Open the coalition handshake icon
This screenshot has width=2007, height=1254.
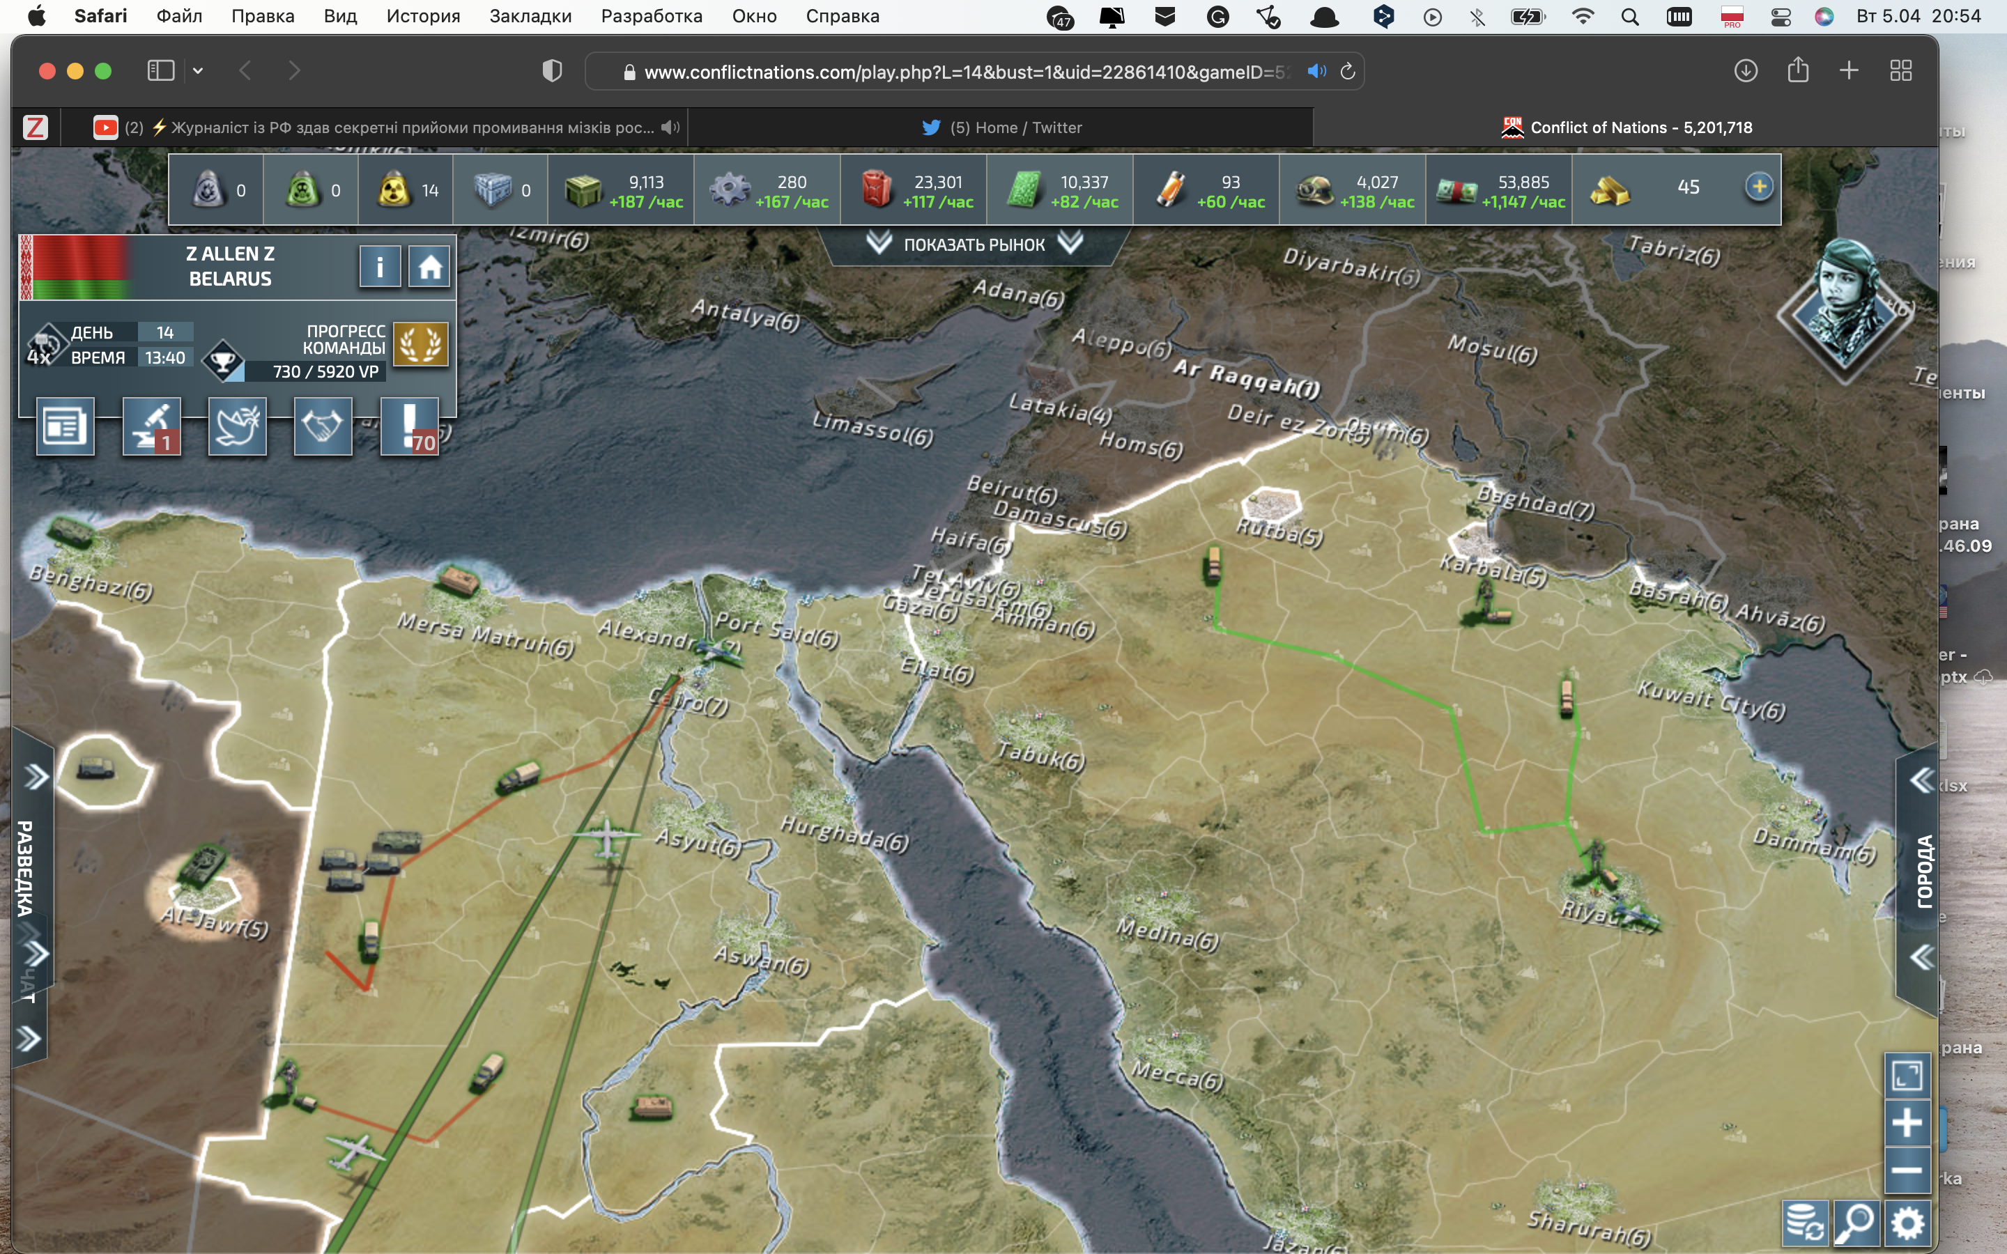323,426
